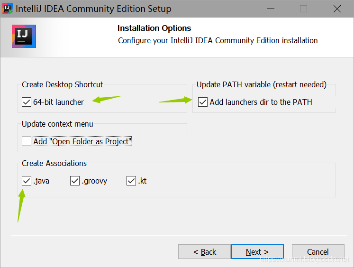Click the large IJ logo in header
The height and width of the screenshot is (268, 354).
click(24, 36)
